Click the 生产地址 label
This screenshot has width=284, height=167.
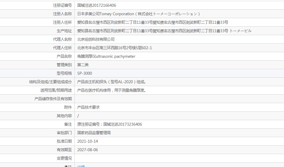64,31
